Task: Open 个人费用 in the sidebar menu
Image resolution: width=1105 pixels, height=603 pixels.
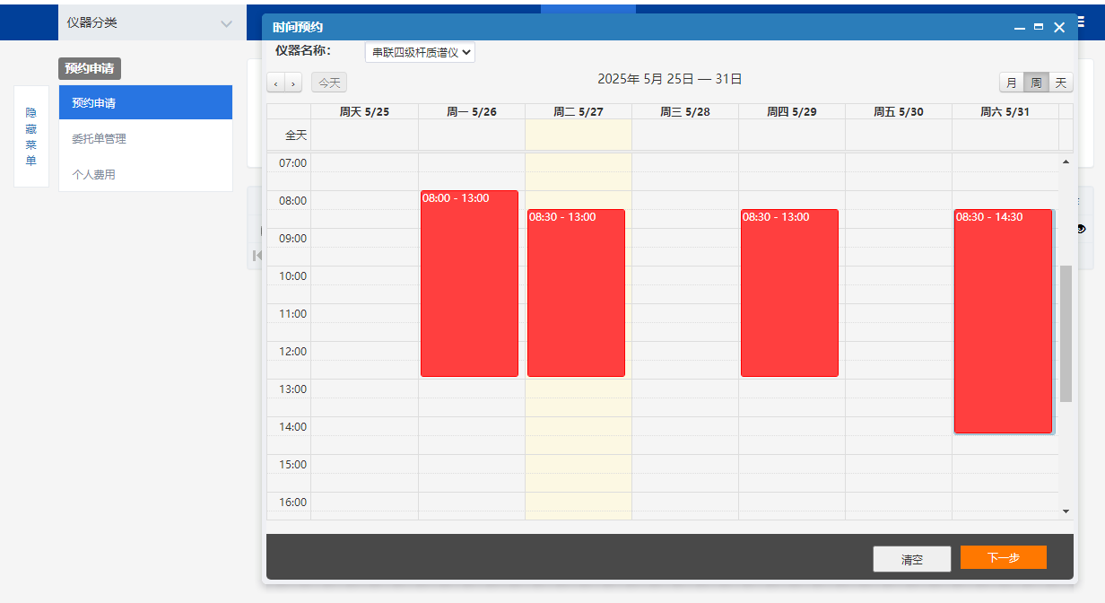Action: pos(93,175)
